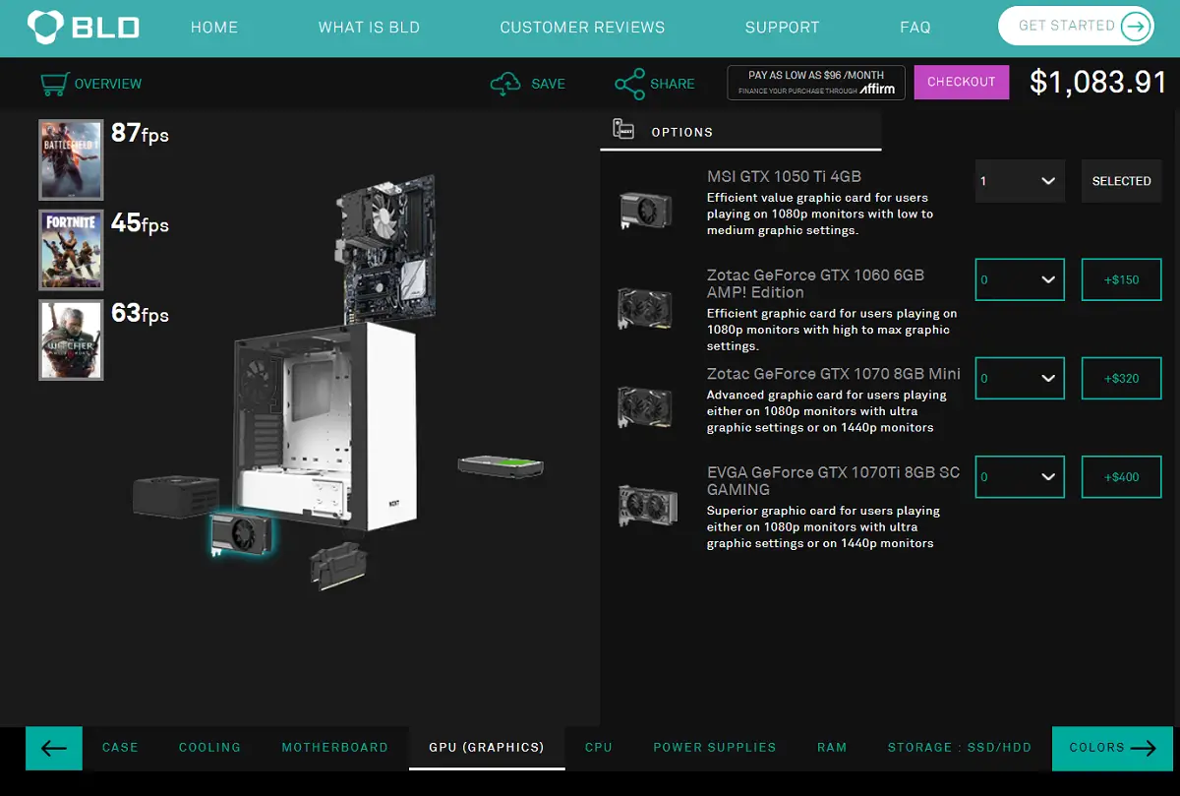Click the Zotac GeForce GTX 1070 8GB Mini title
1180x796 pixels.
tap(834, 374)
